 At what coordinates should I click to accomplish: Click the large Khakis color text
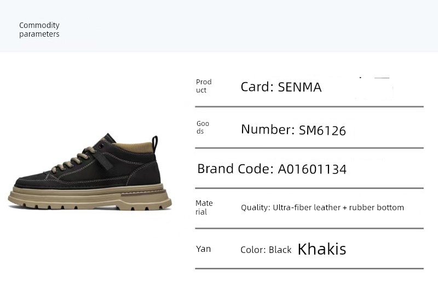[x=322, y=249]
